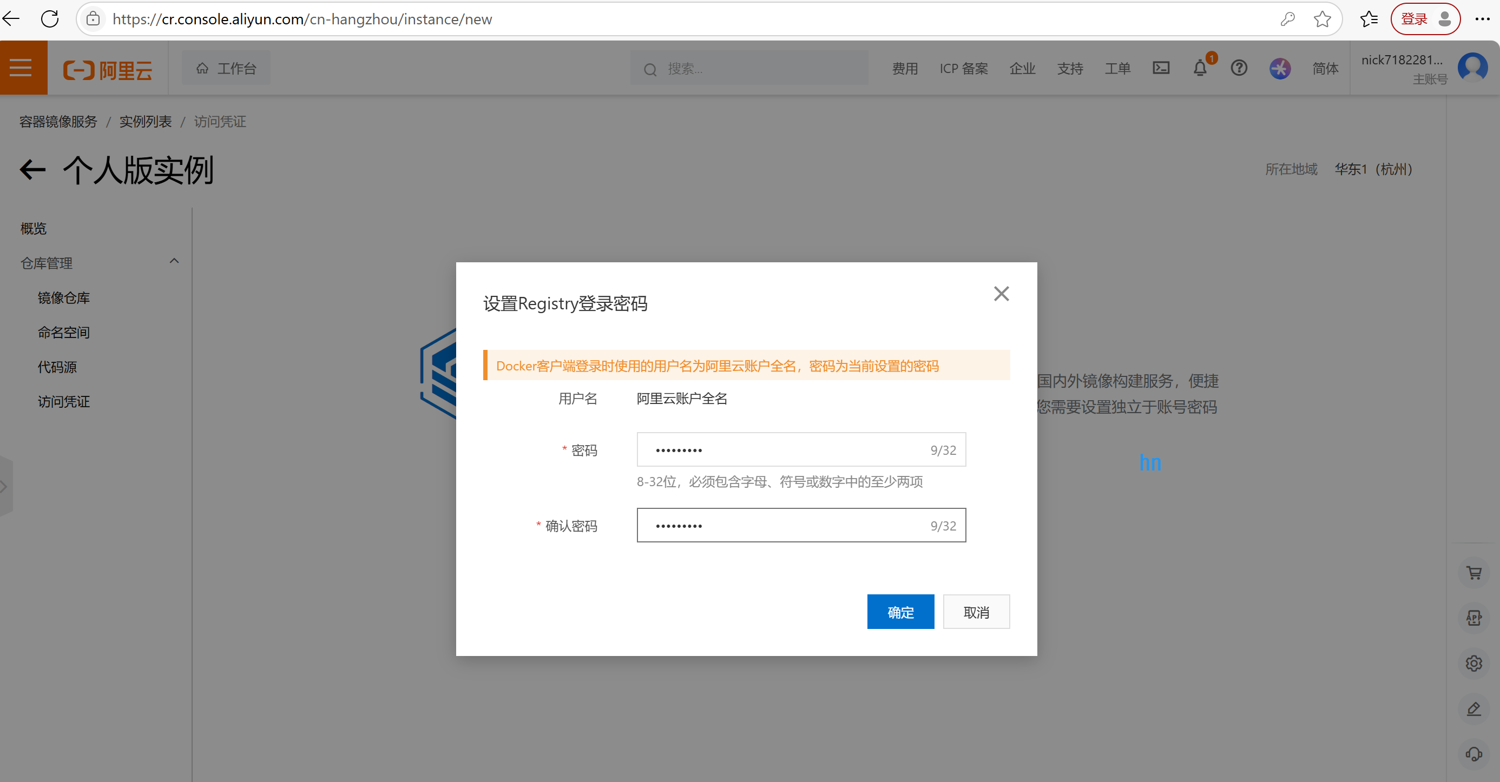Screen dimensions: 1500x782
Task: Click the 确定 confirm button
Action: tap(900, 612)
